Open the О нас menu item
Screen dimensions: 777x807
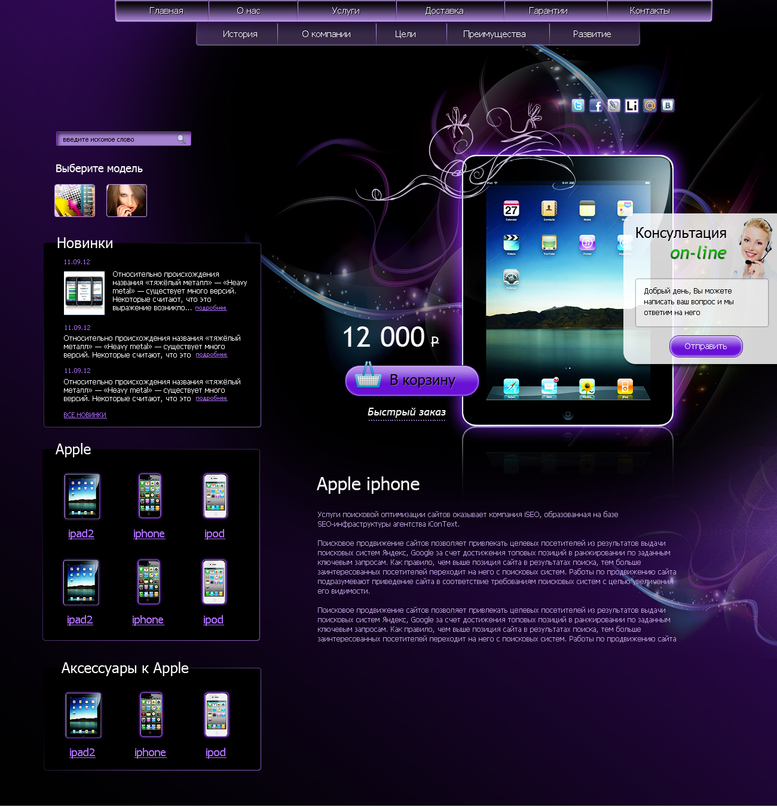[249, 11]
